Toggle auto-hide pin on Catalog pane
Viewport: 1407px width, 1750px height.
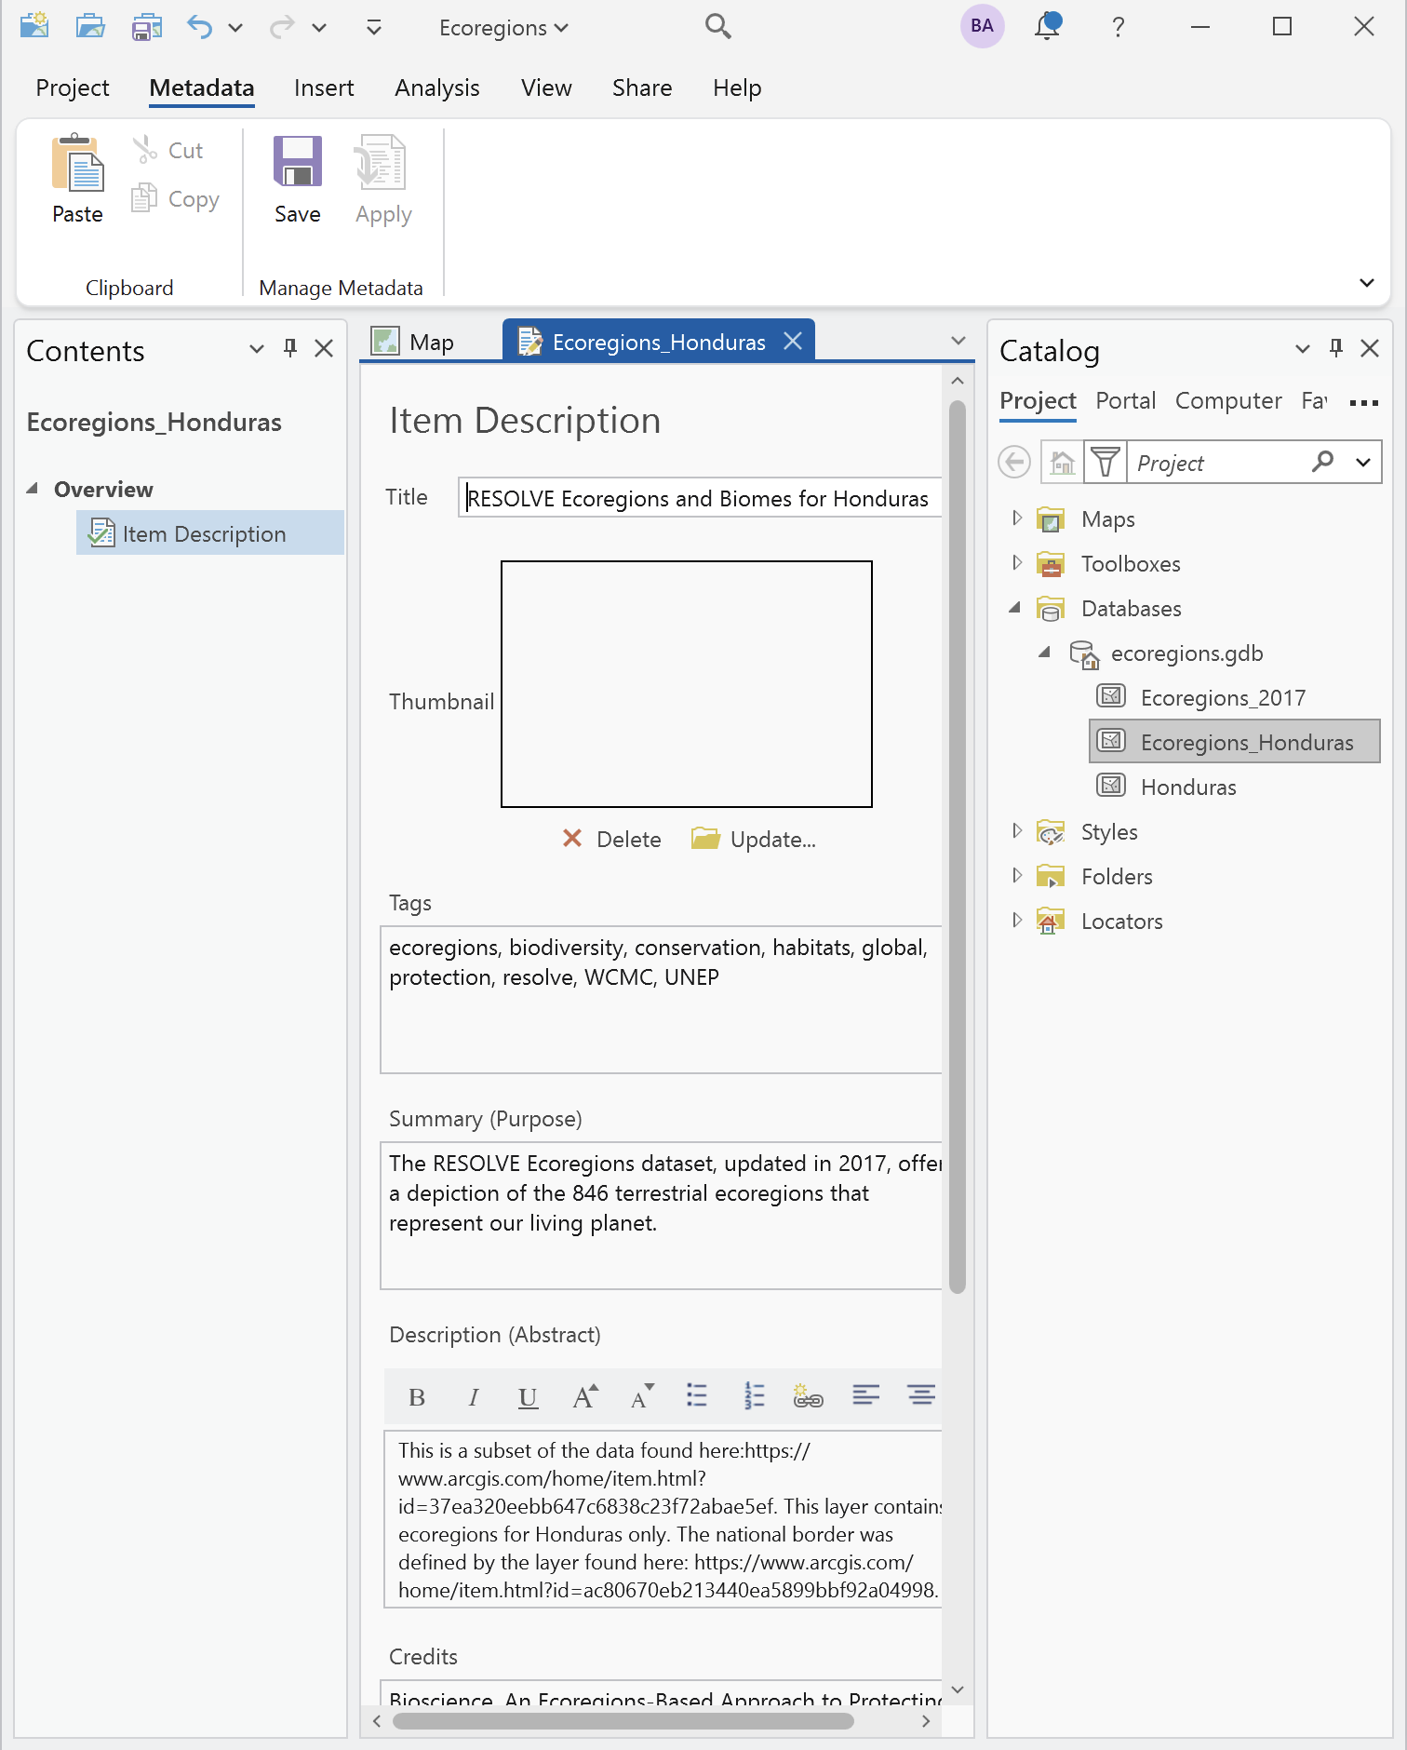point(1336,348)
